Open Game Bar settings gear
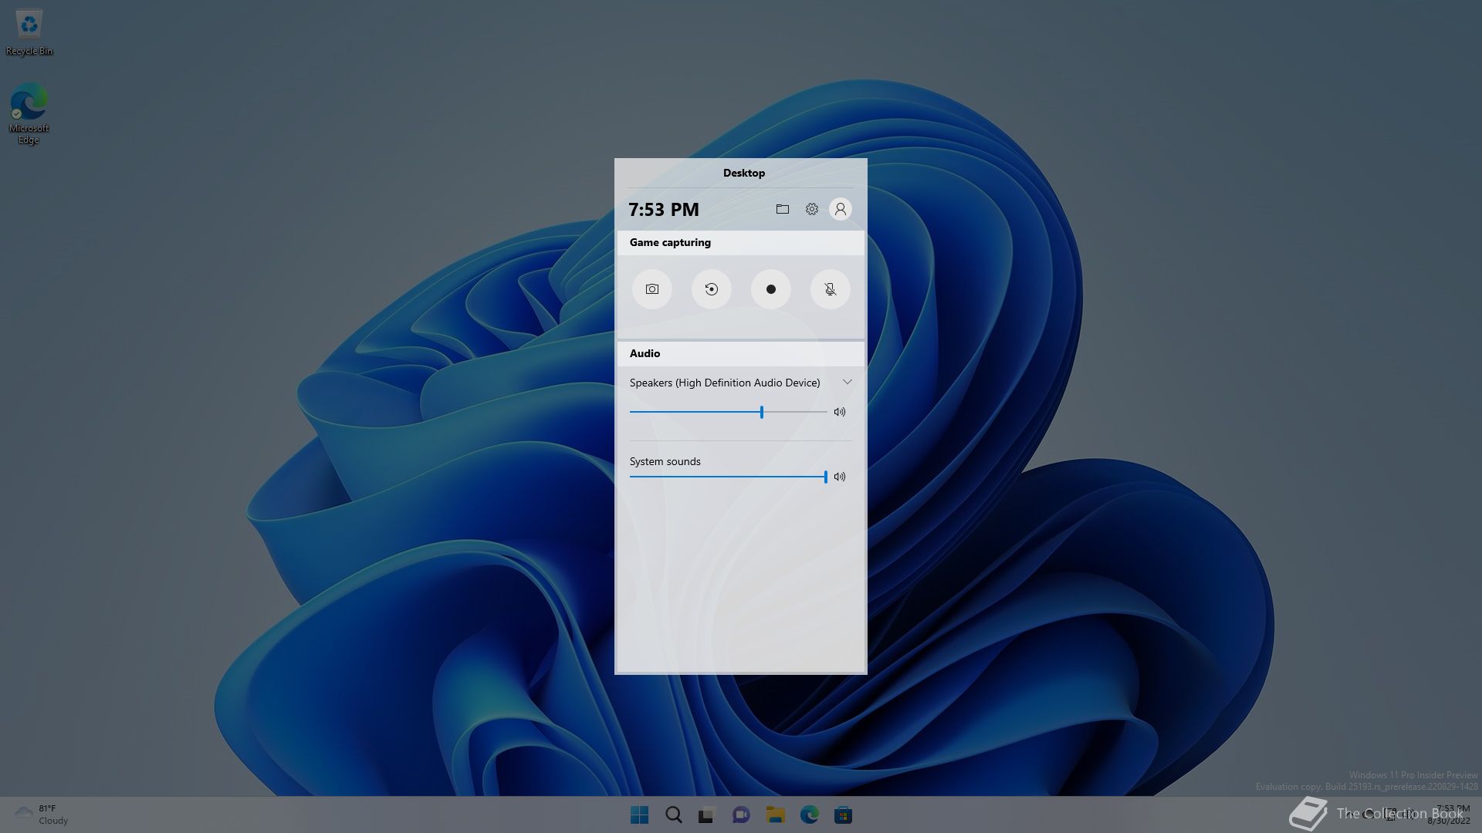The height and width of the screenshot is (833, 1482). coord(811,209)
